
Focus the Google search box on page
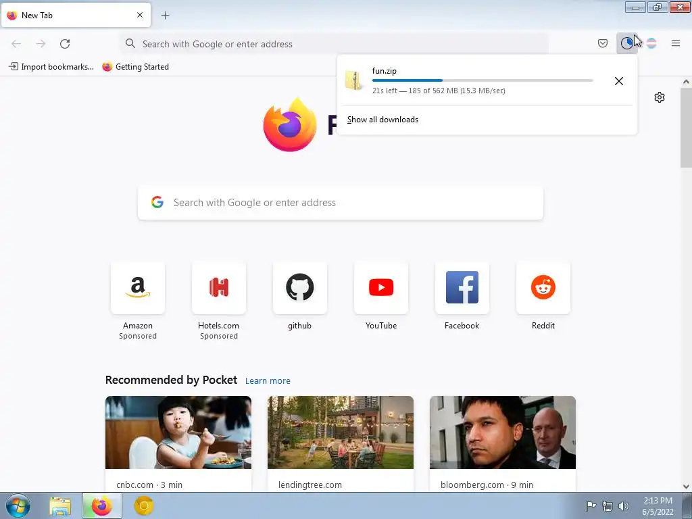(341, 203)
